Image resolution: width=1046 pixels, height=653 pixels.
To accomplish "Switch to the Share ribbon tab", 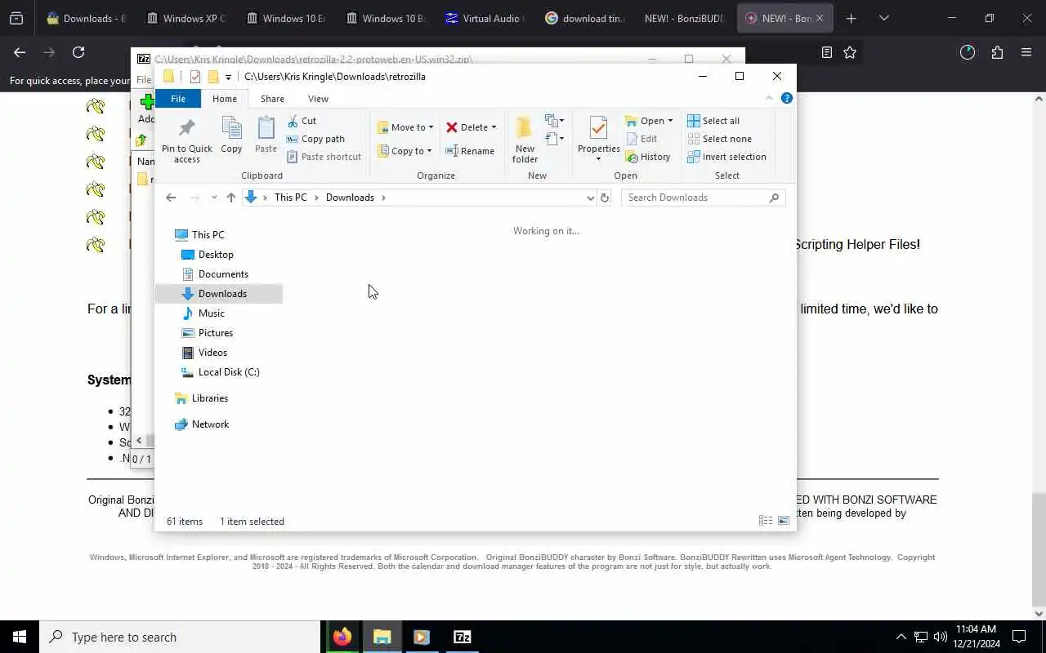I will click(272, 99).
